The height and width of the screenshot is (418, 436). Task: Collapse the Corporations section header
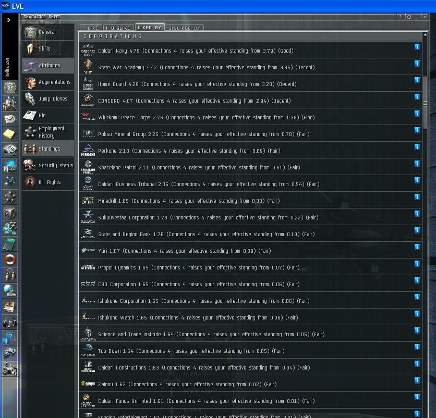pos(250,36)
